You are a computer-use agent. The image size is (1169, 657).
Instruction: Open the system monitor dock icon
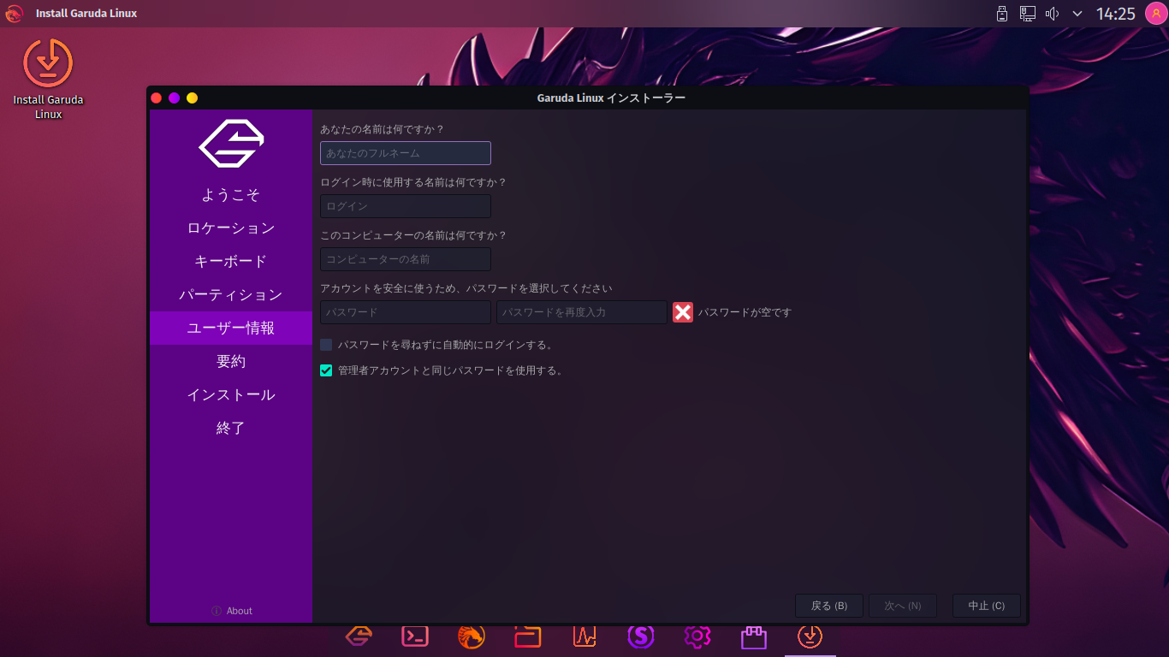click(x=584, y=636)
